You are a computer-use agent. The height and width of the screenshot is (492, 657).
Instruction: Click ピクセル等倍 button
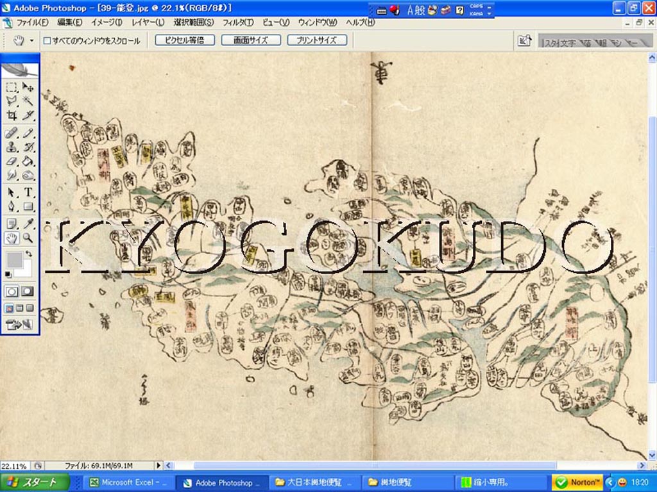coord(185,40)
